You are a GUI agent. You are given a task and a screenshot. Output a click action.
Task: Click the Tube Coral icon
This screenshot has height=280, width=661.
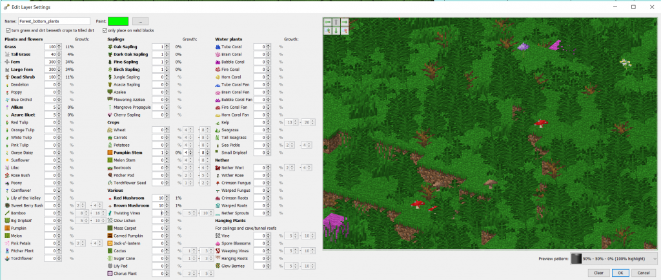click(x=218, y=47)
